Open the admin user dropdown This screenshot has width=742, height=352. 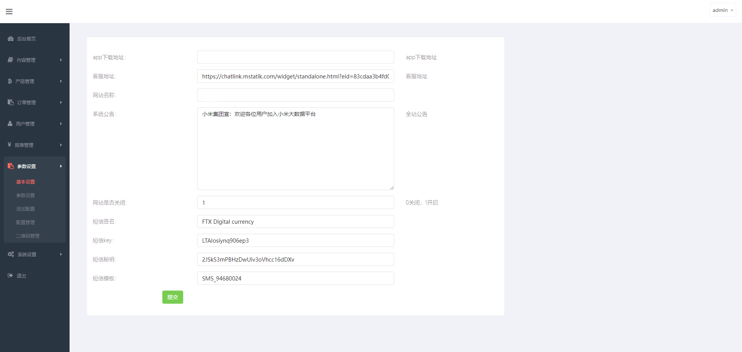pos(723,10)
